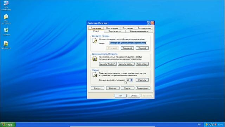The image size is (225, 127).
Task: Open the My Documents desktop icon
Action: click(x=6, y=19)
